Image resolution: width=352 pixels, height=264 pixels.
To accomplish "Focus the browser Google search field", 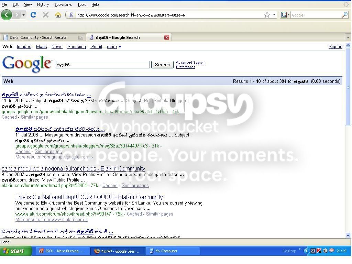I will (316, 15).
